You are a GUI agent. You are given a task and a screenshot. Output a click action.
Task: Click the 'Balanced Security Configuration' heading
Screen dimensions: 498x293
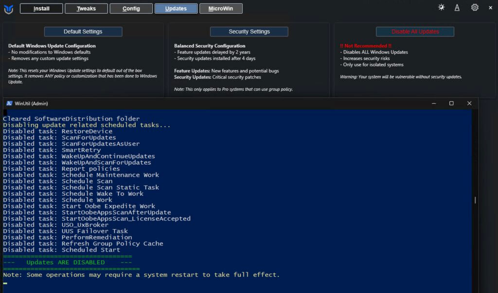(x=210, y=46)
